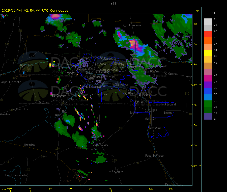Click the Cda_Amarilla label
Image resolution: width=227 pixels, height=192 pixels.
click(x=19, y=109)
